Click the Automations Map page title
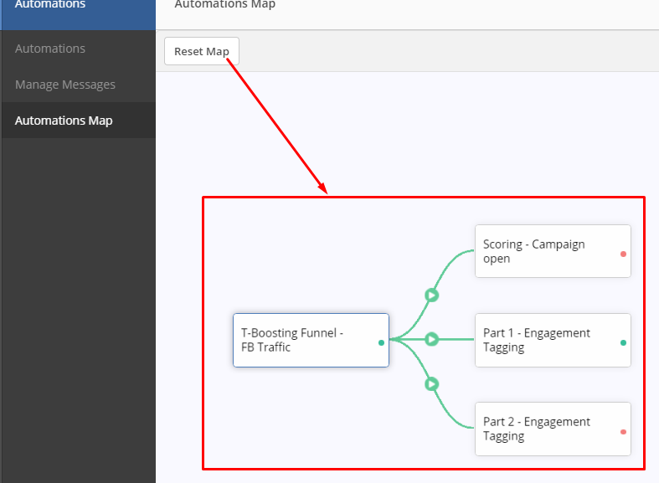Screen dimensions: 659x483 point(225,4)
